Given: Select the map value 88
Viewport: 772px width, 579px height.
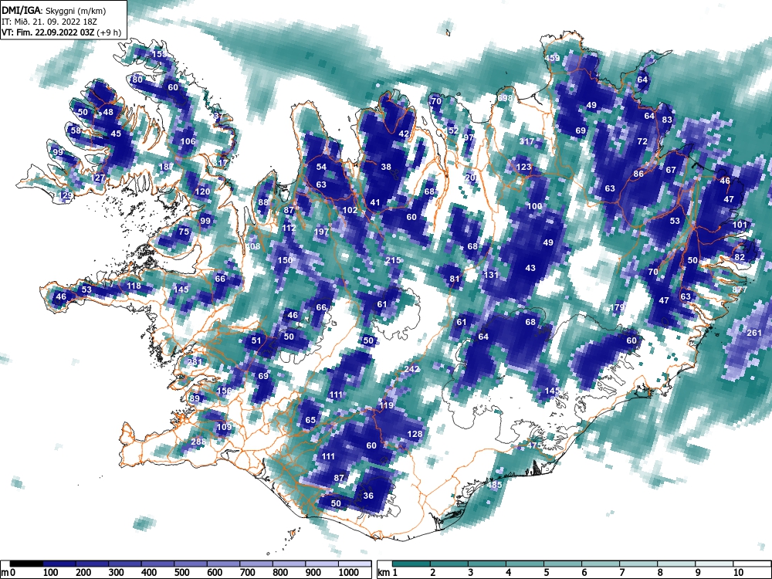Looking at the screenshot, I should coord(263,201).
